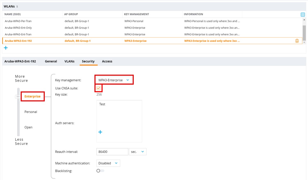Select the Aruba-WPA3-Ent-Tran WLAN row
This screenshot has height=180, width=308.
coord(152,34)
